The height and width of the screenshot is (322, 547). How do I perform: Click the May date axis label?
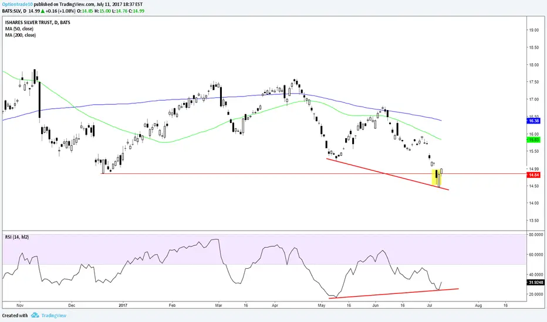point(321,305)
